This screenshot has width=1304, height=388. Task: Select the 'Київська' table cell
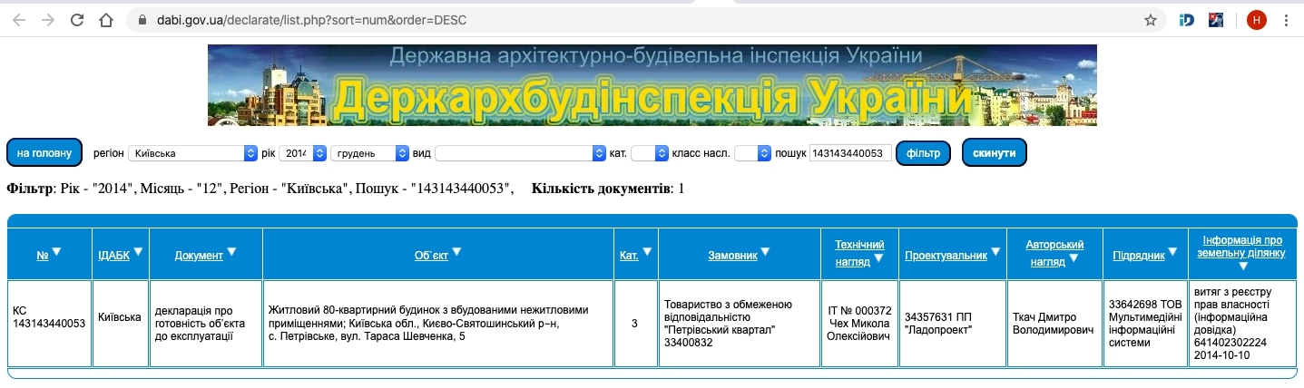121,324
